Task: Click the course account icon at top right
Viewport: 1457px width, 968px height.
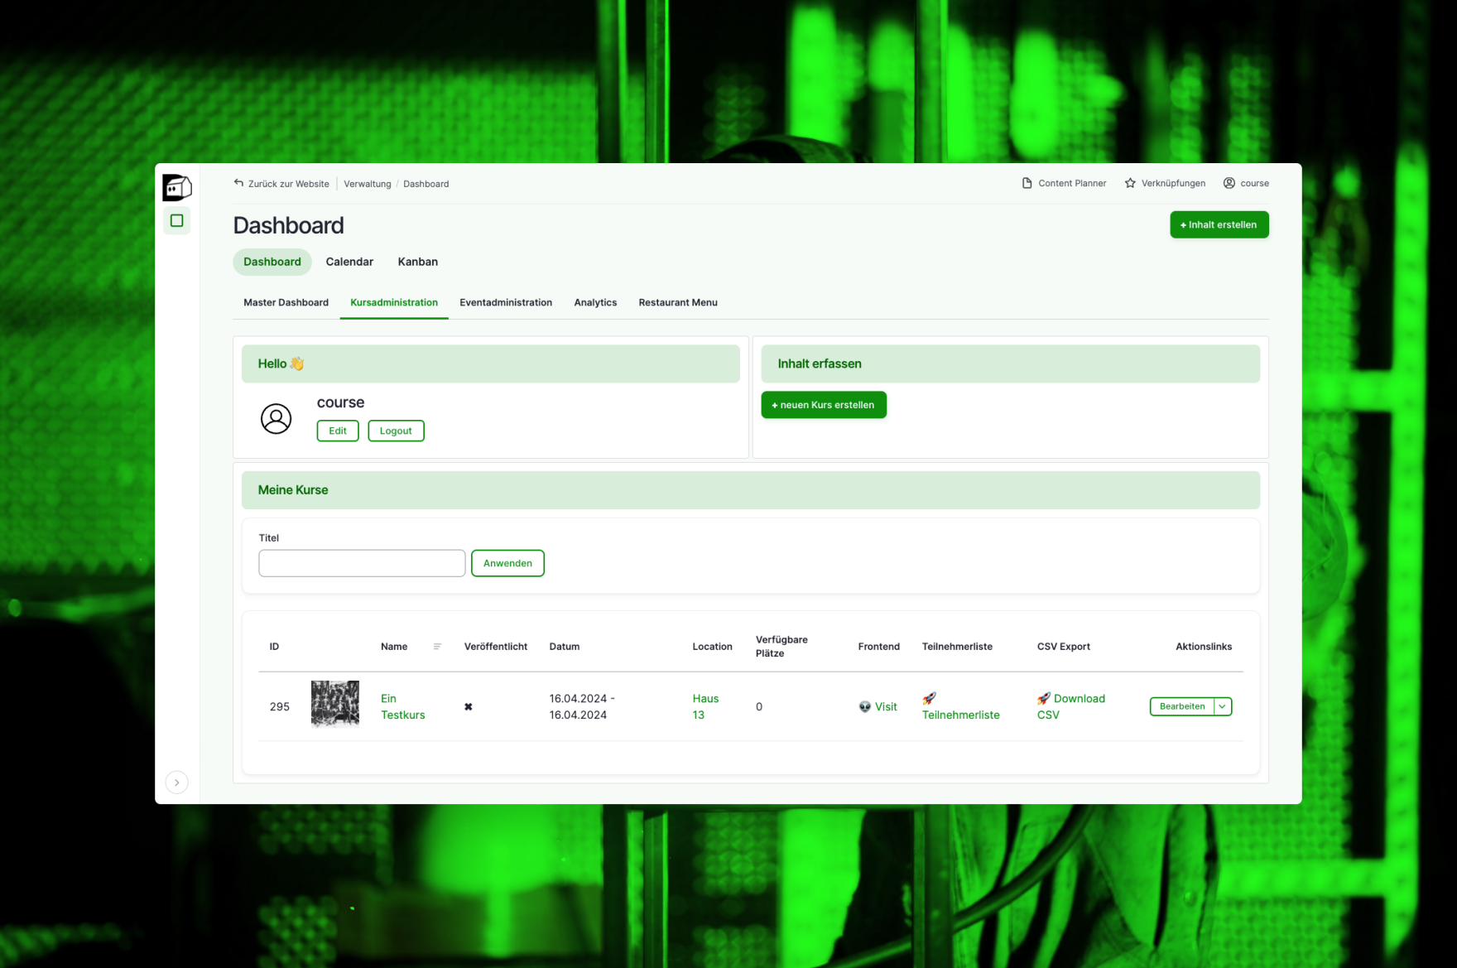Action: (1229, 182)
